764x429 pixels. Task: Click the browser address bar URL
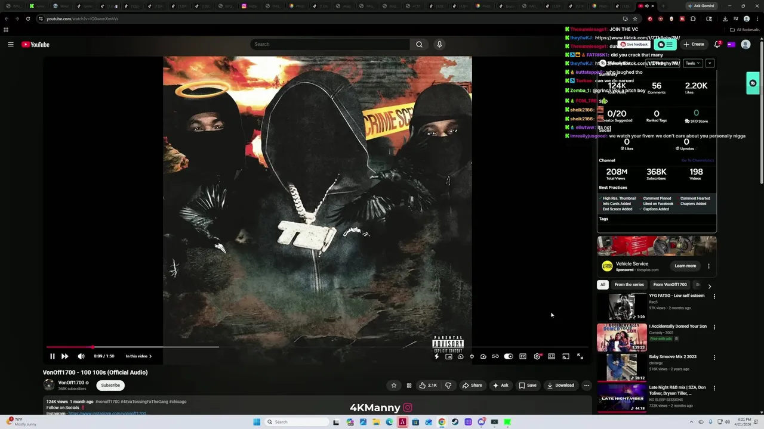[x=82, y=18]
